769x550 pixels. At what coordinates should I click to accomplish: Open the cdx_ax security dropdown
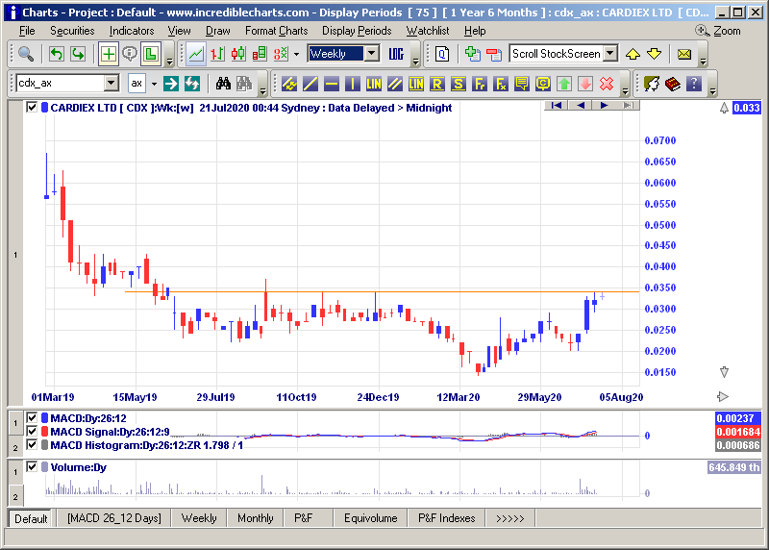[x=112, y=83]
